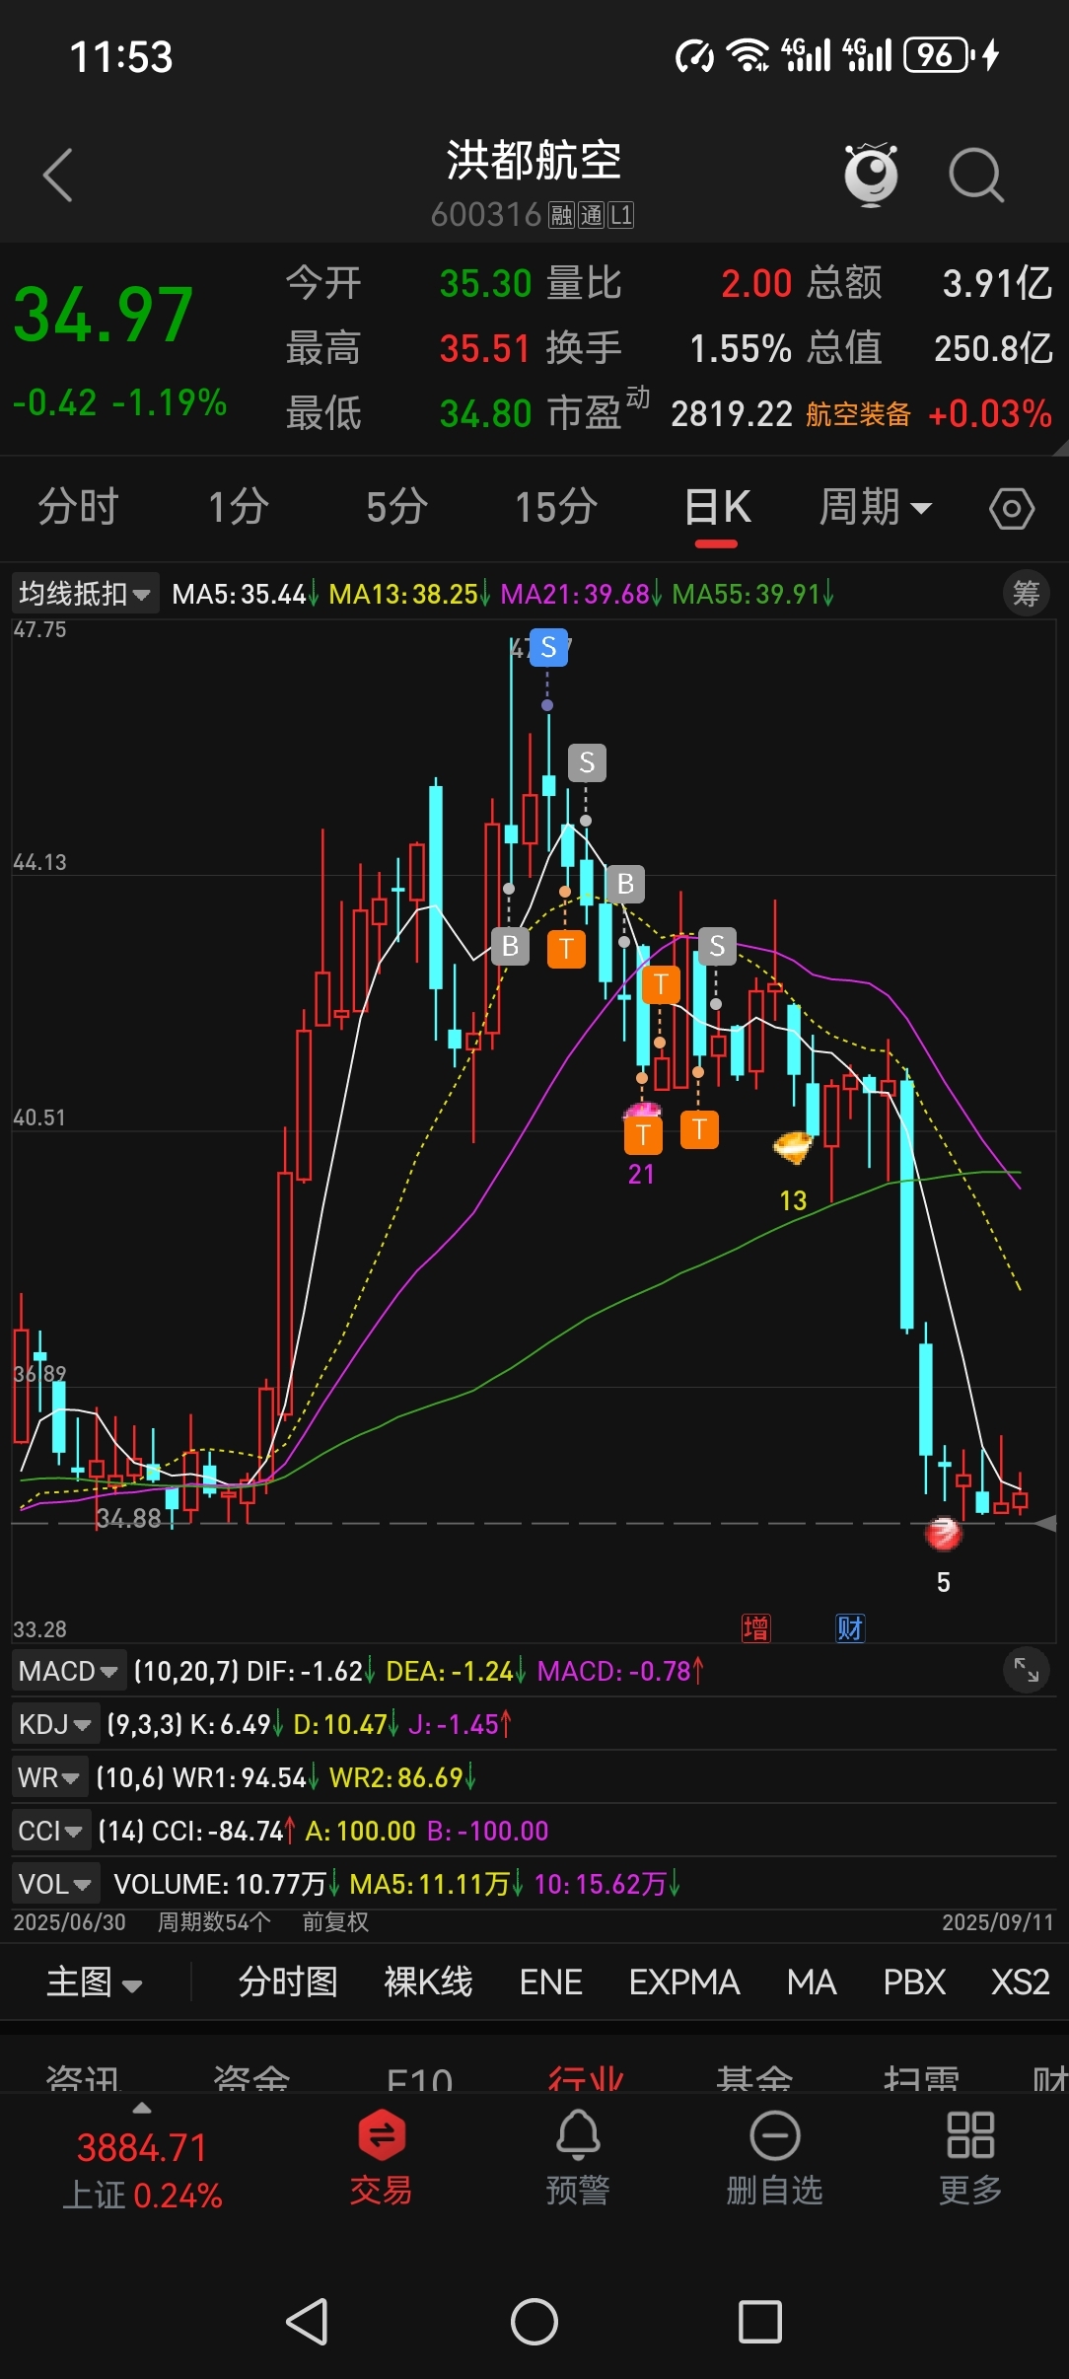Image resolution: width=1069 pixels, height=2379 pixels.
Task: Tap the price-line arrow at chart right edge
Action: [x=1046, y=1524]
